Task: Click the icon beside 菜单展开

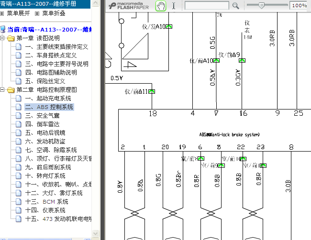Action: click(x=2, y=13)
